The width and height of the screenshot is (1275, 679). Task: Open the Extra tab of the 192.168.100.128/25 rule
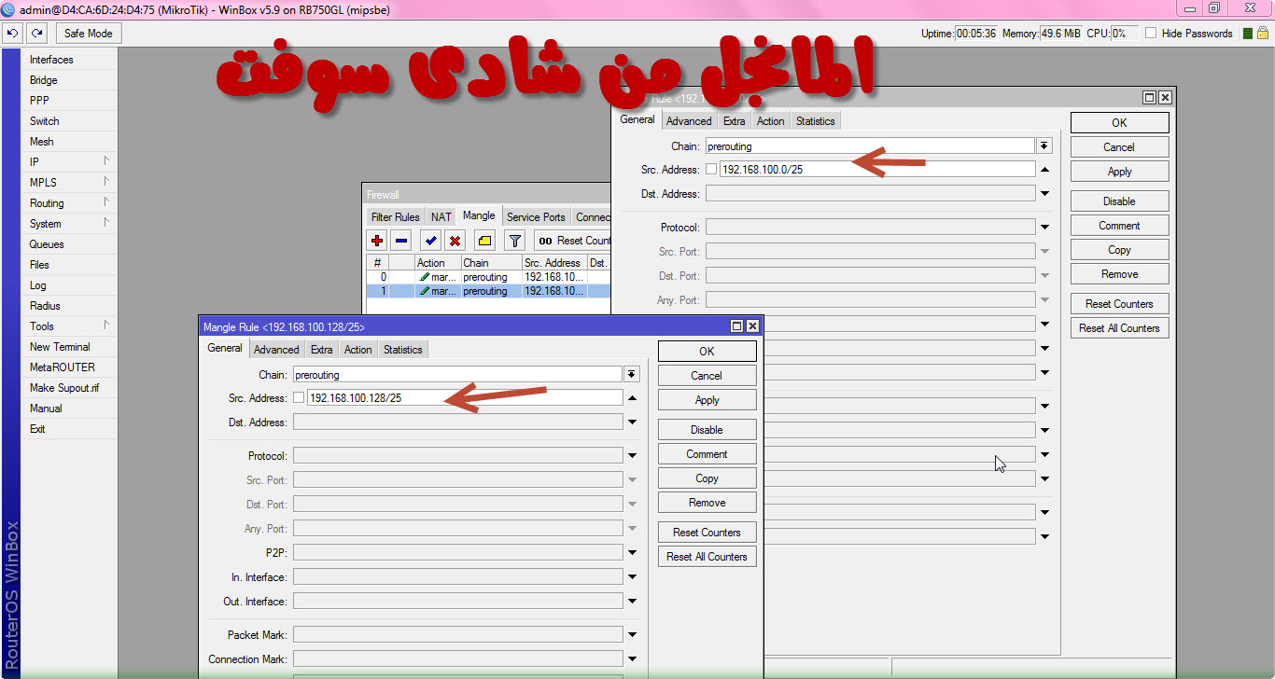pyautogui.click(x=321, y=350)
